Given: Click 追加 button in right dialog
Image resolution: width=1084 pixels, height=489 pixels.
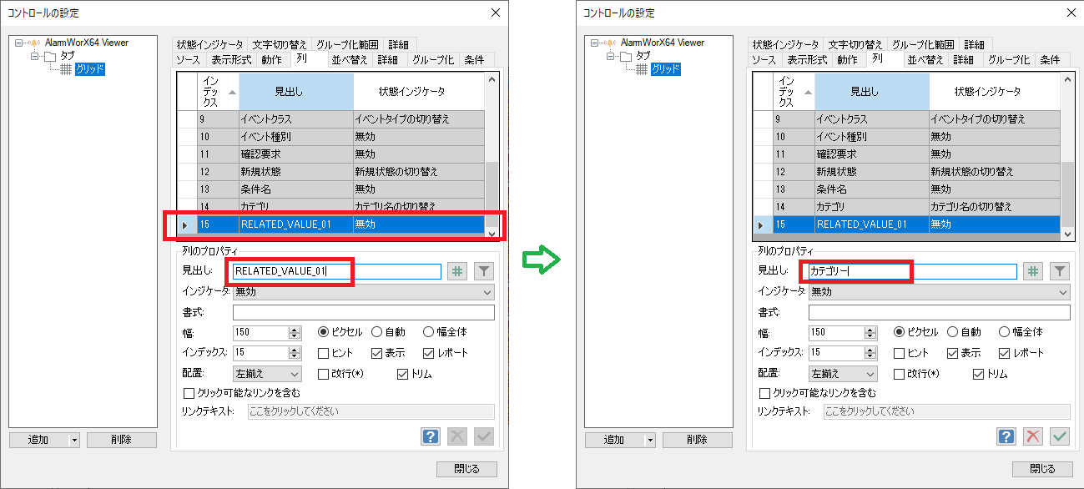Looking at the screenshot, I should [614, 440].
